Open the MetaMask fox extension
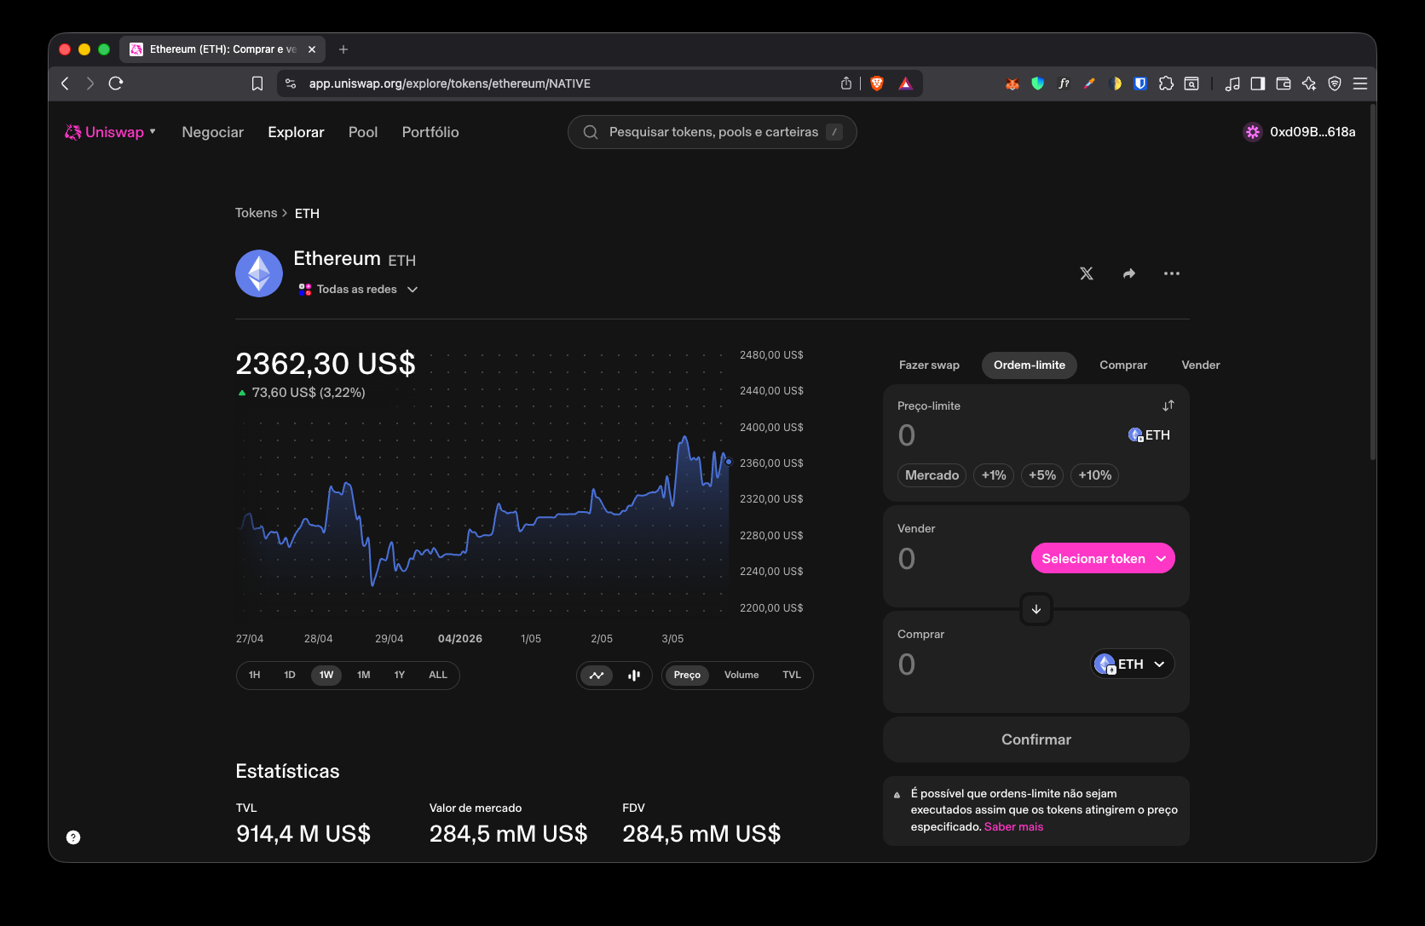Viewport: 1425px width, 926px height. (1012, 83)
